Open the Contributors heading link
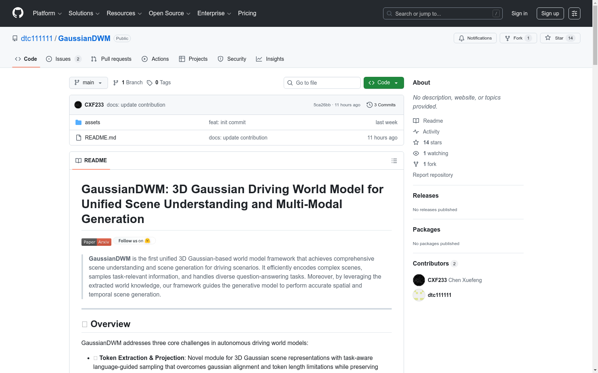Viewport: 598px width, 373px height. point(435,263)
